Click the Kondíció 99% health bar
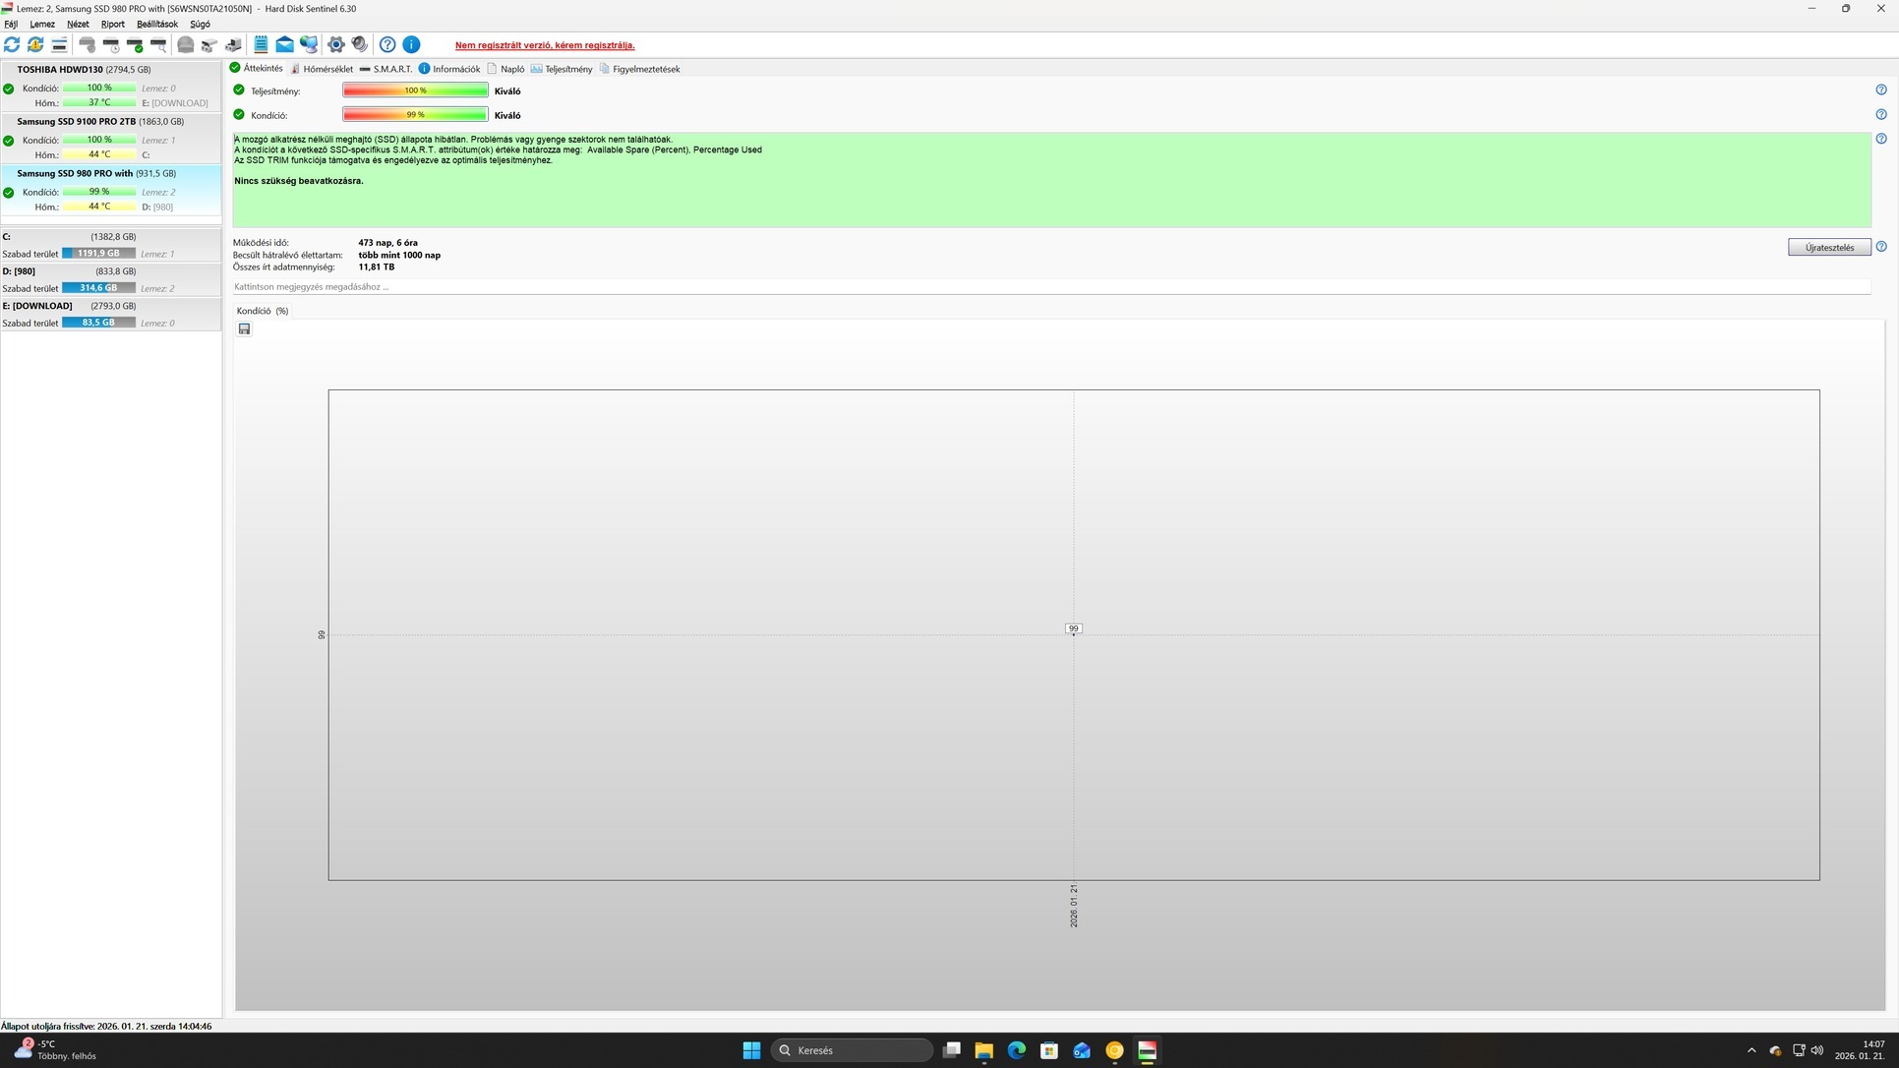The height and width of the screenshot is (1068, 1899). click(415, 115)
